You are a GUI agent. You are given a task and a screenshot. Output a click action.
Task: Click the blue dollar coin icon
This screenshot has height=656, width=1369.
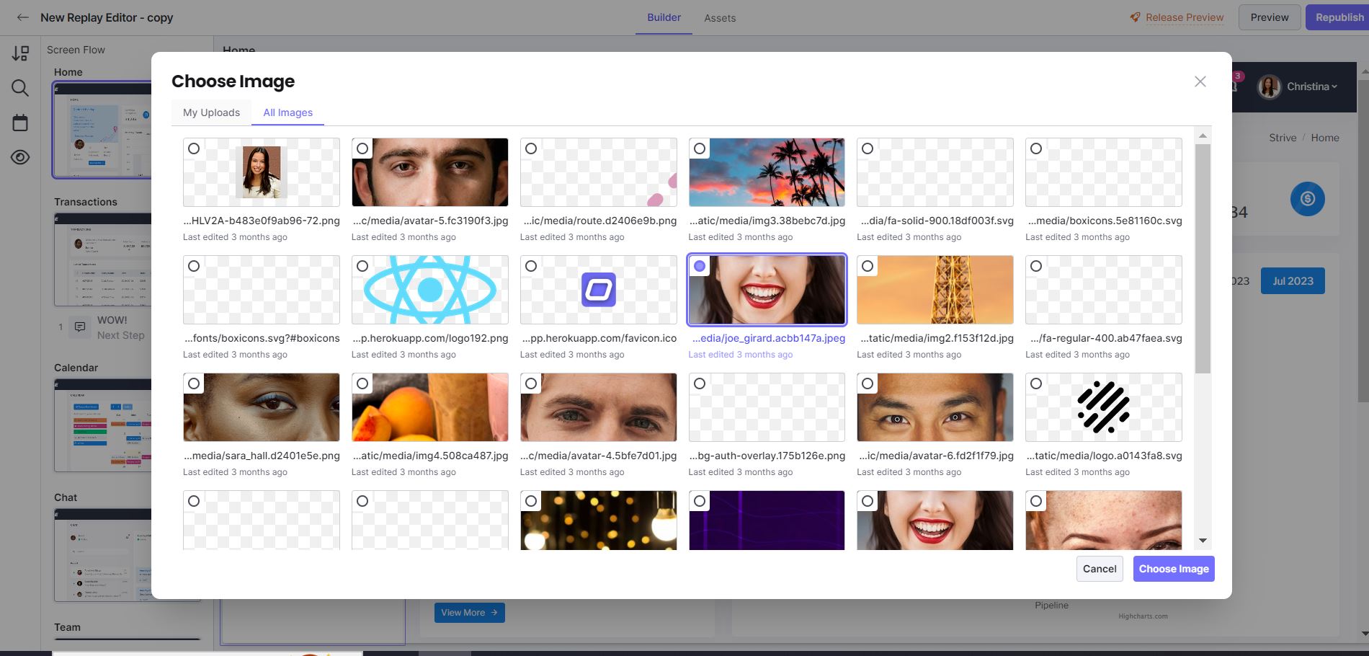click(x=1307, y=199)
